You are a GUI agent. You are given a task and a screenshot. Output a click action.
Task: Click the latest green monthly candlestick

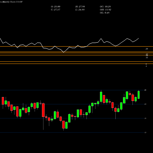coord(139,95)
